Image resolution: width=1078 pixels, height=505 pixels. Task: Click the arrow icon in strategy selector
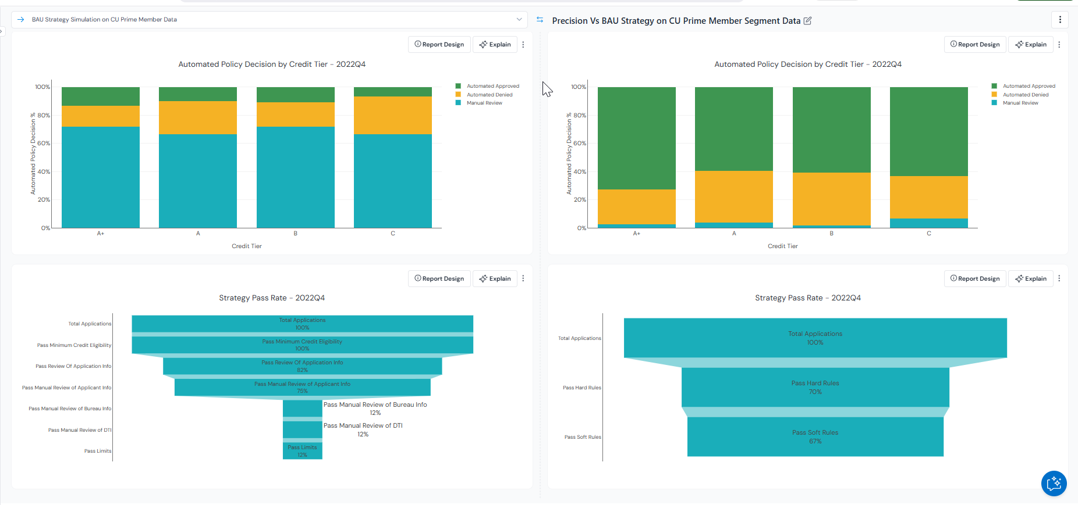(21, 20)
